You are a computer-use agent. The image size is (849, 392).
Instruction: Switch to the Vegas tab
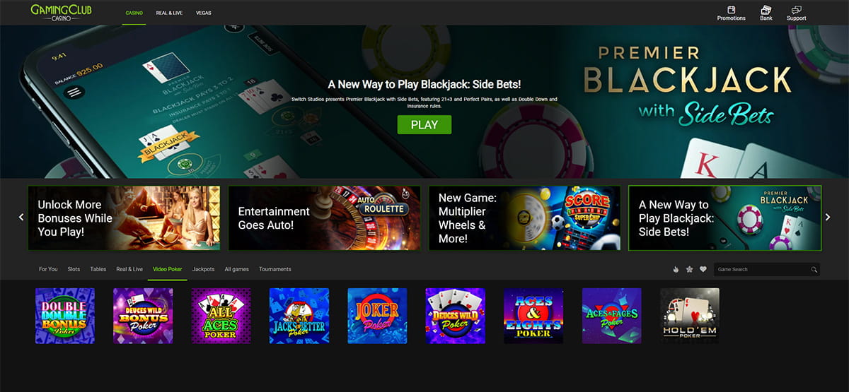(x=203, y=13)
